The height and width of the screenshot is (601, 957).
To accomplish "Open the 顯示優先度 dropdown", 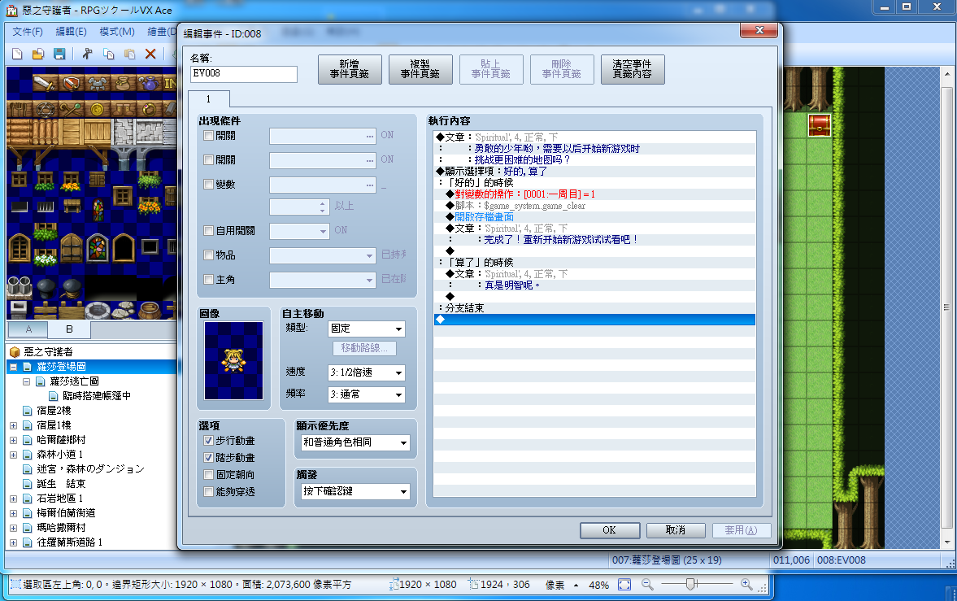I will 355,442.
